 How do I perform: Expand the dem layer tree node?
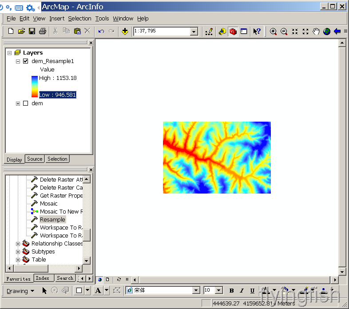coord(18,103)
